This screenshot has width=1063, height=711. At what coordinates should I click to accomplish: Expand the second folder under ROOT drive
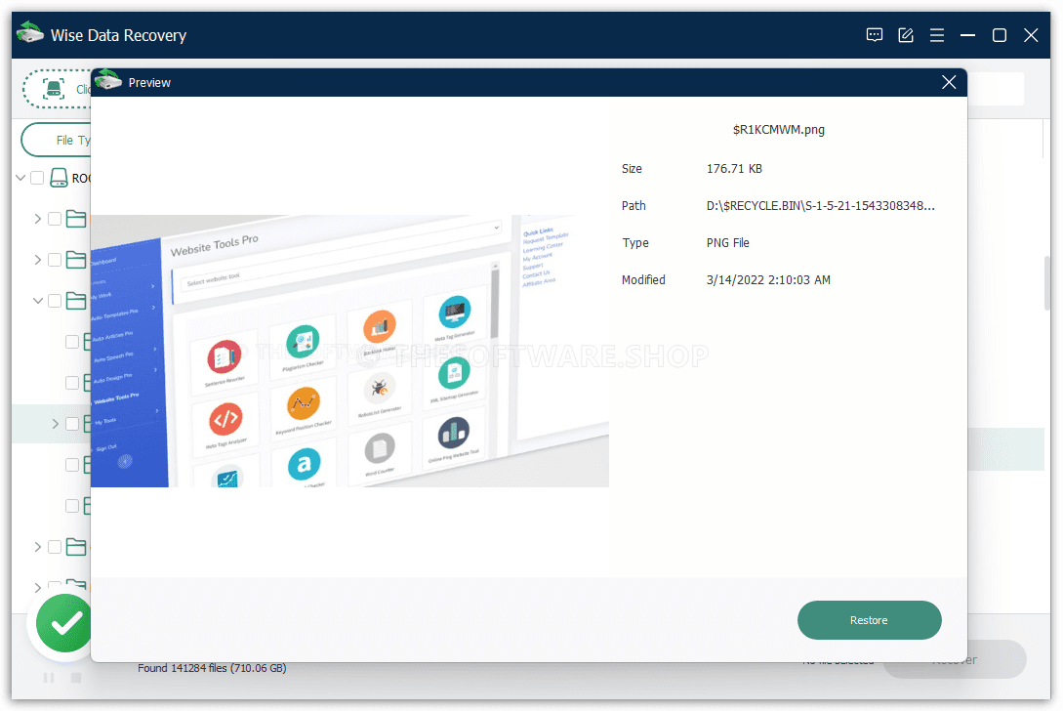(38, 260)
